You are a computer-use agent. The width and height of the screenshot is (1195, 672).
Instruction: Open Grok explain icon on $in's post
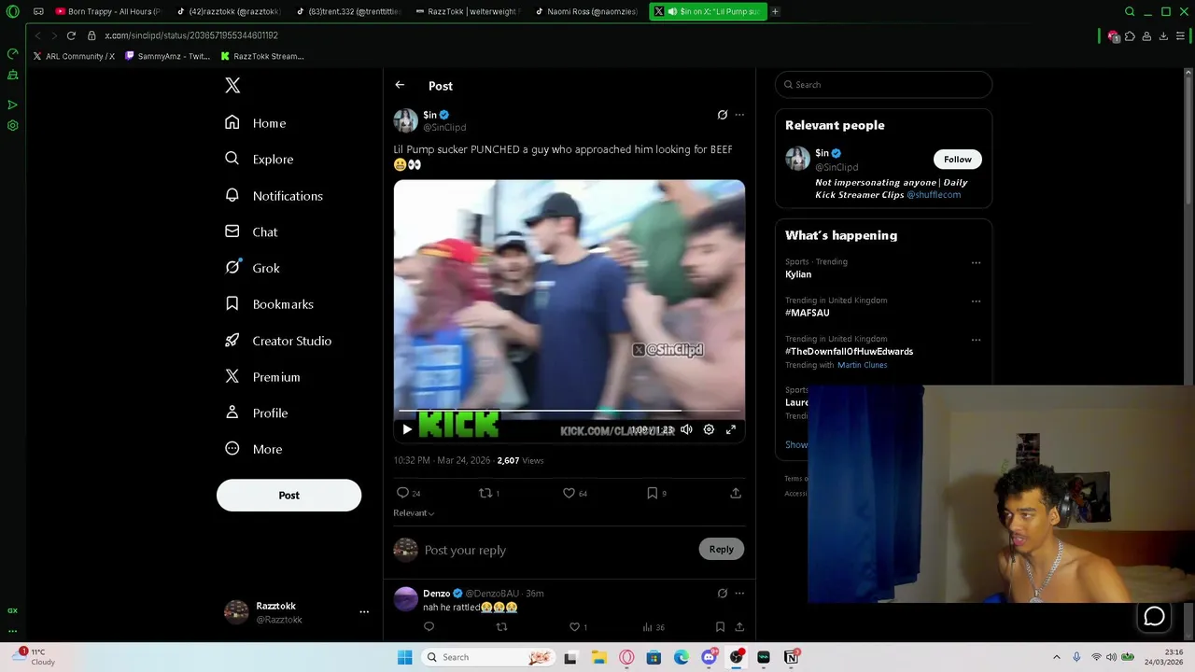point(722,115)
